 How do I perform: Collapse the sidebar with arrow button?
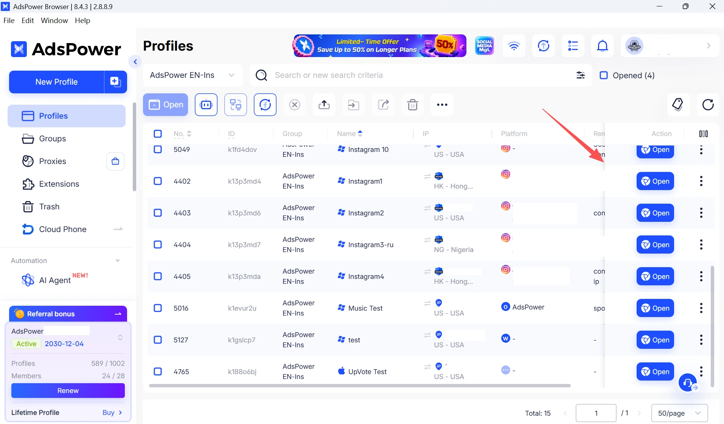[135, 62]
